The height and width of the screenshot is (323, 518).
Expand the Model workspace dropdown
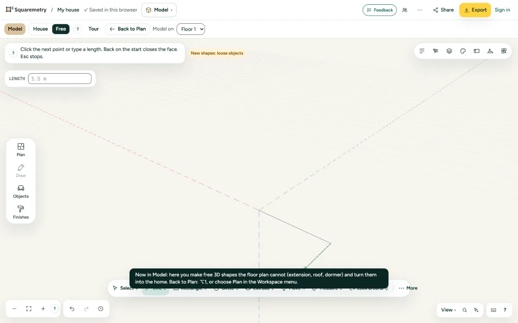click(159, 10)
